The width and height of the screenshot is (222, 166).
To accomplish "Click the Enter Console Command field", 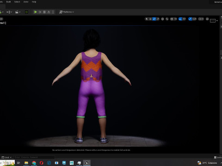I will pos(34,157).
